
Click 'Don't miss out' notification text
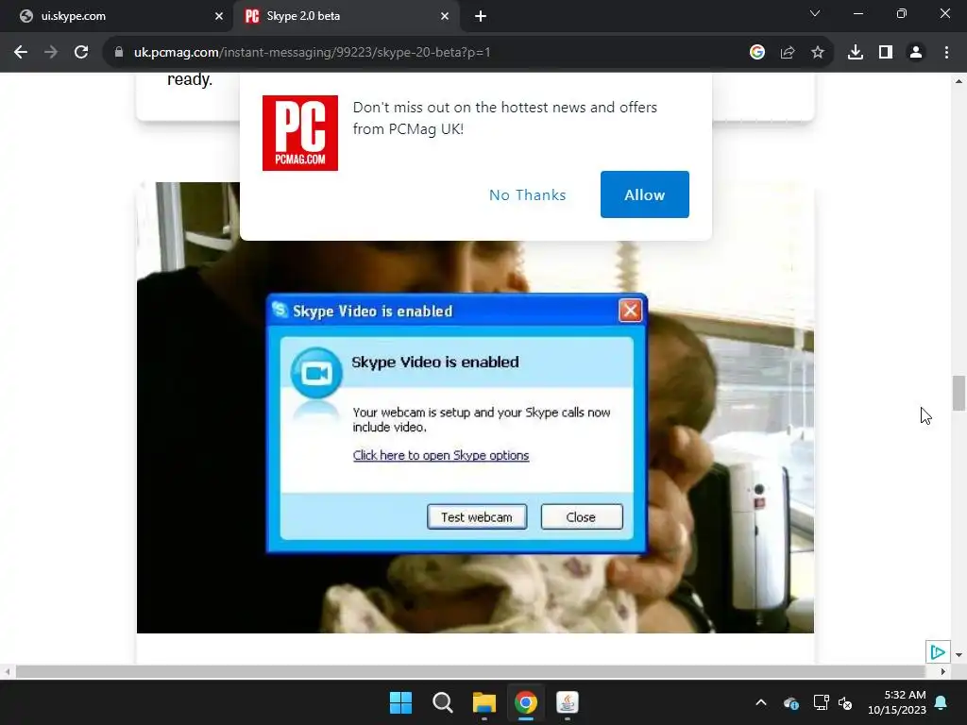(505, 118)
